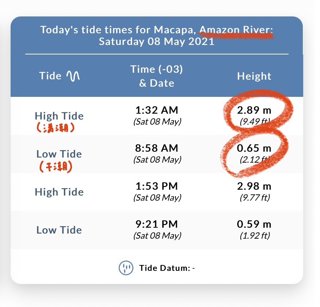The height and width of the screenshot is (307, 320).
Task: Select the 9:21 PM tide time
Action: 157,224
